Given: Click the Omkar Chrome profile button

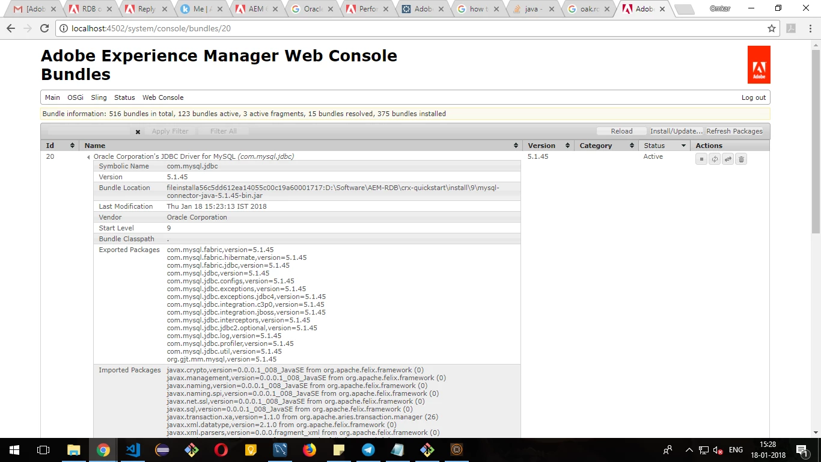Looking at the screenshot, I should point(720,8).
